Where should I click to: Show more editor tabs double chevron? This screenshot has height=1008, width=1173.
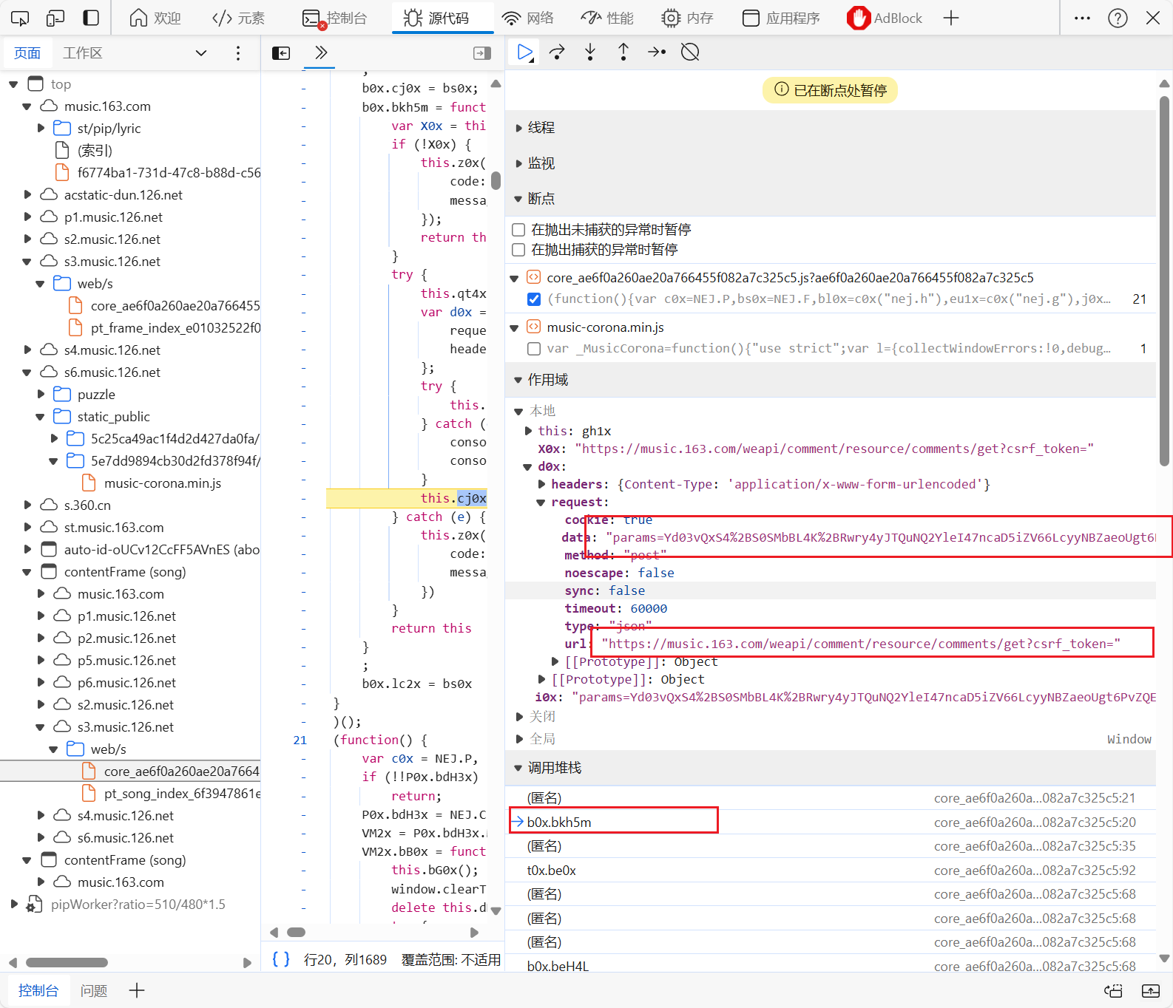[320, 52]
